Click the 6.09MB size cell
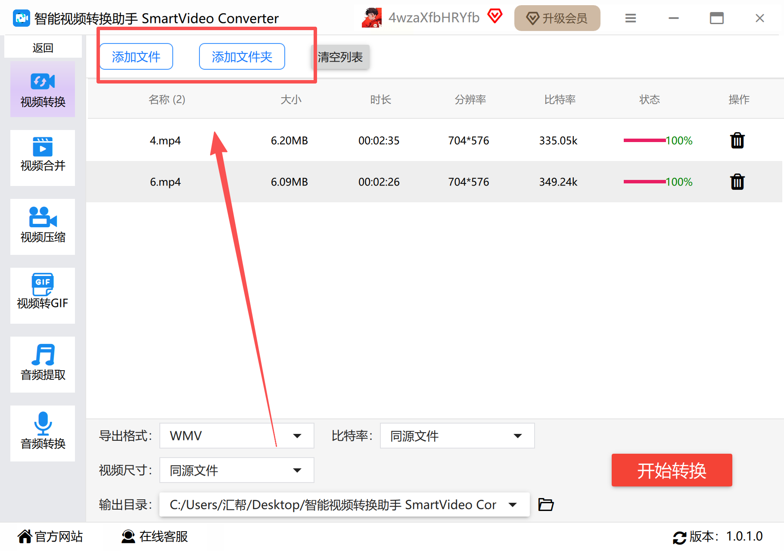784x551 pixels. (289, 182)
